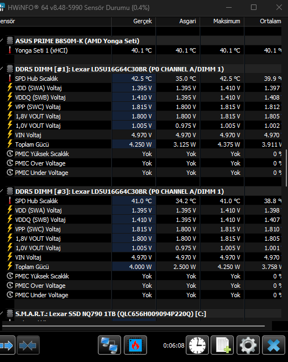The width and height of the screenshot is (288, 362).
Task: Click DIMM #1 Toplam Gücü value 4.250 W
Action: [140, 144]
